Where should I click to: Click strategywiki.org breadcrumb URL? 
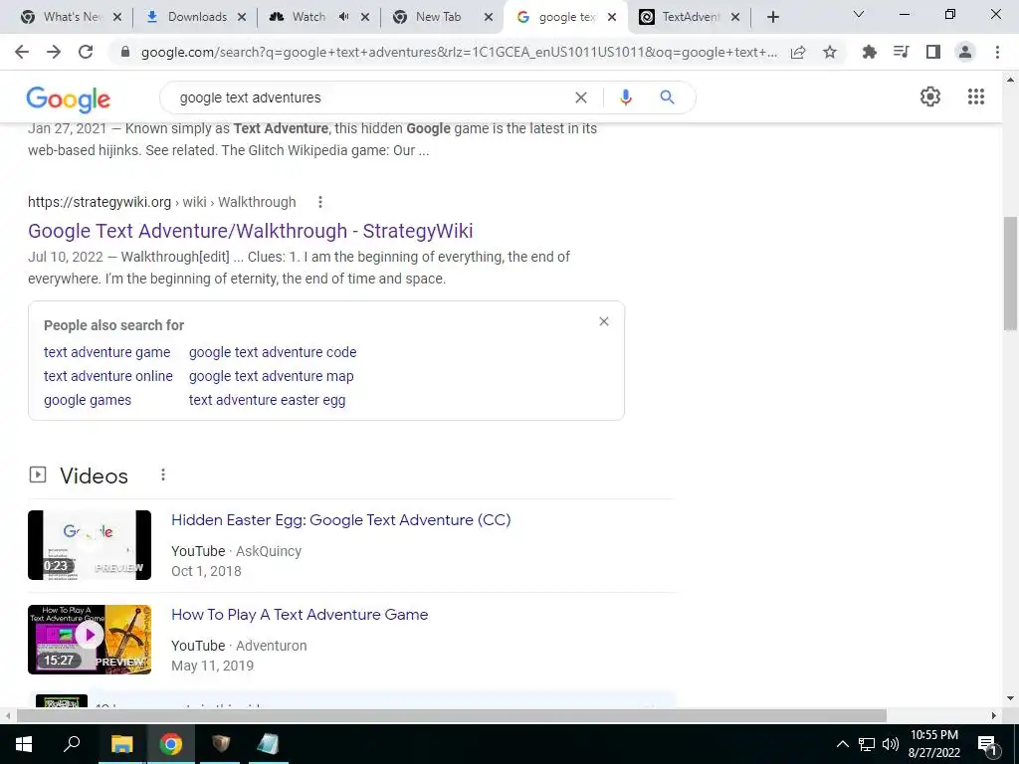pyautogui.click(x=162, y=202)
